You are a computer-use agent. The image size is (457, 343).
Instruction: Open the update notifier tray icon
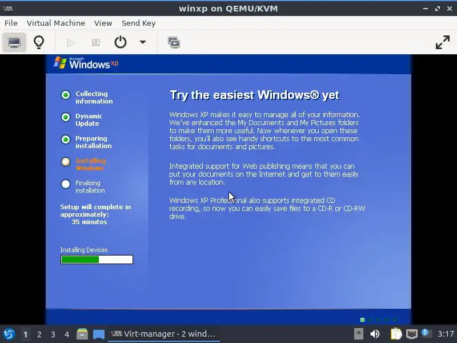pyautogui.click(x=426, y=333)
